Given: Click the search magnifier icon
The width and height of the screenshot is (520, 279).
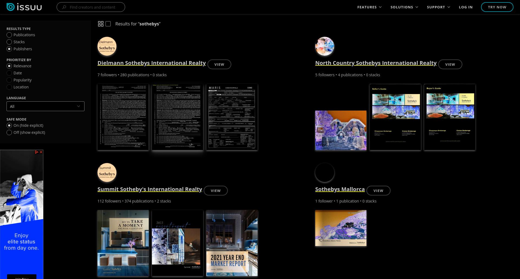Looking at the screenshot, I should click(64, 7).
